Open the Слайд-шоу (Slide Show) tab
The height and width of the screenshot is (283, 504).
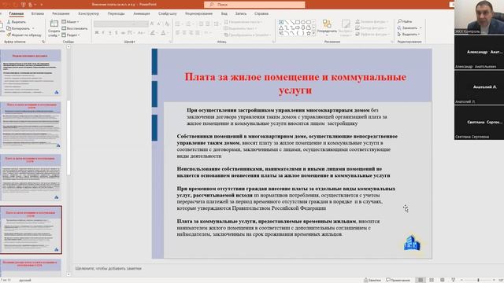[168, 13]
